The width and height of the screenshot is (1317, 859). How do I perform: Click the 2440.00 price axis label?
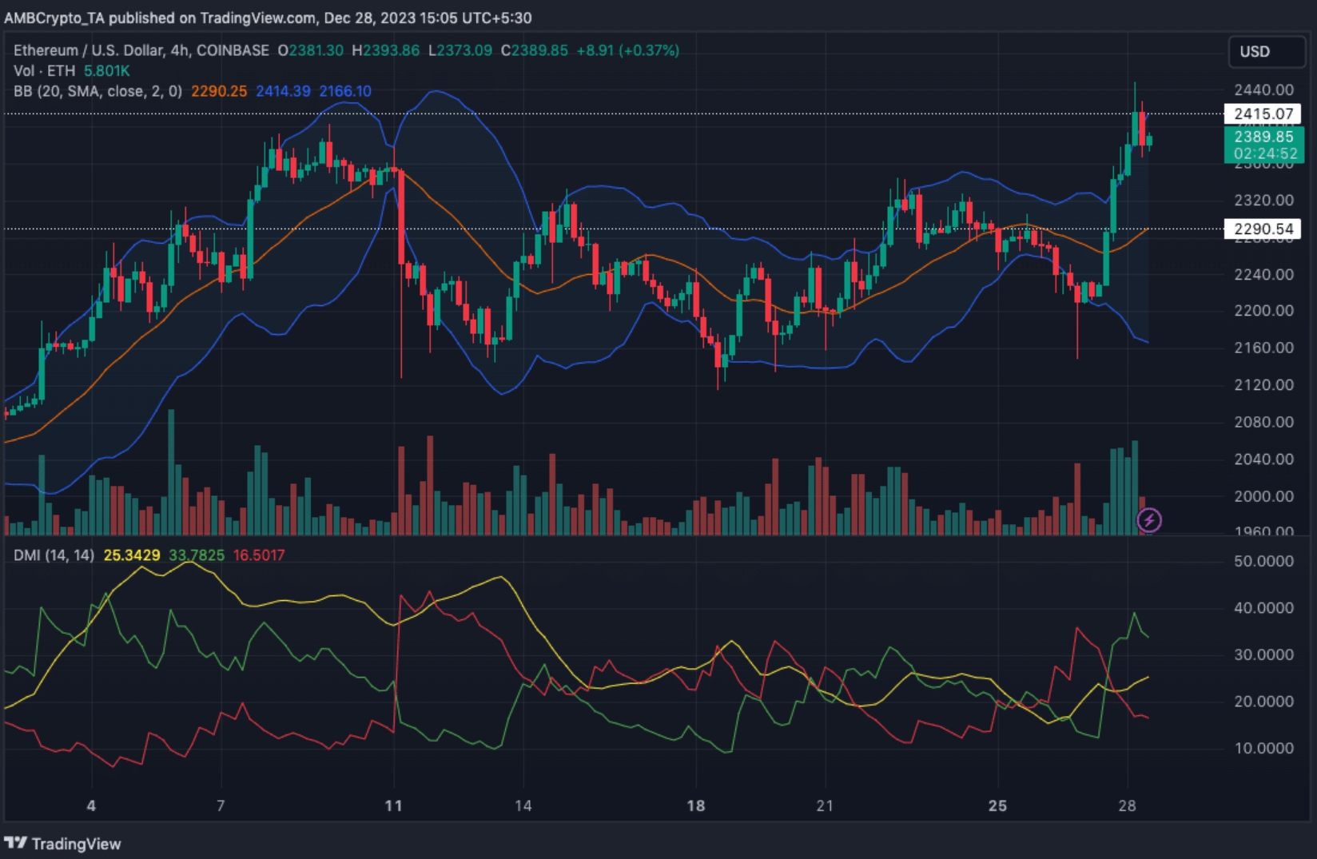click(x=1263, y=90)
